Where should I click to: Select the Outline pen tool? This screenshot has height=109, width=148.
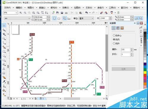click(4, 86)
